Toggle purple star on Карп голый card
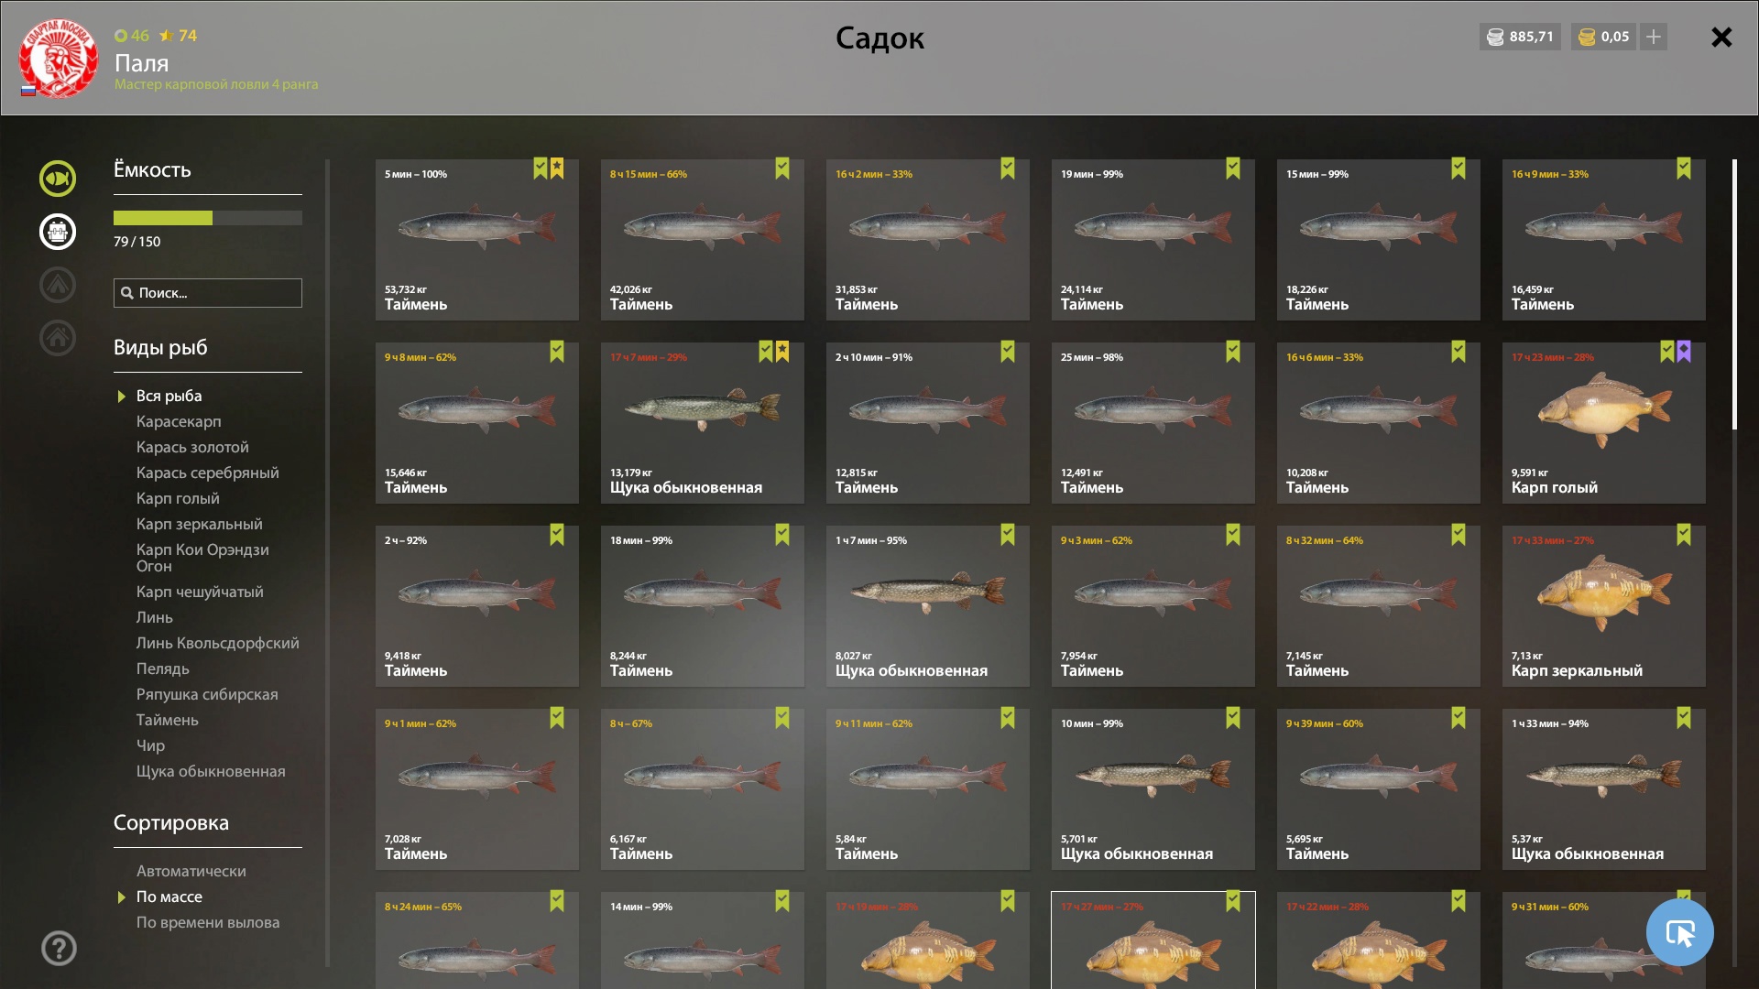This screenshot has width=1759, height=989. [1684, 352]
